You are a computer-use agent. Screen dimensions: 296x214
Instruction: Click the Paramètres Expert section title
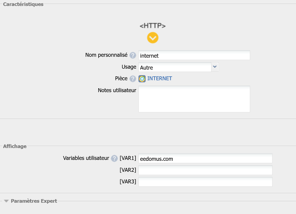click(34, 201)
